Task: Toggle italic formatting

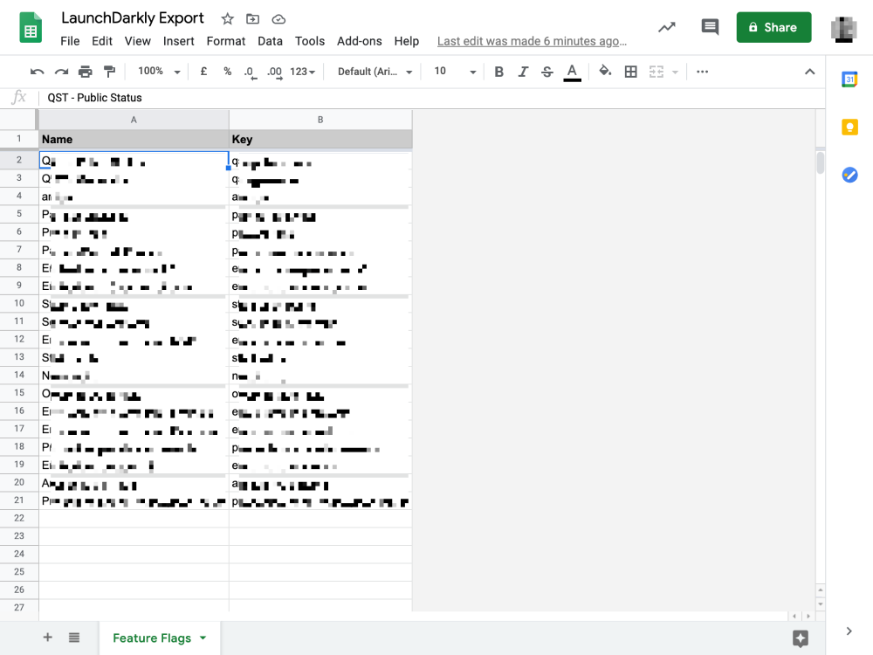Action: [523, 72]
